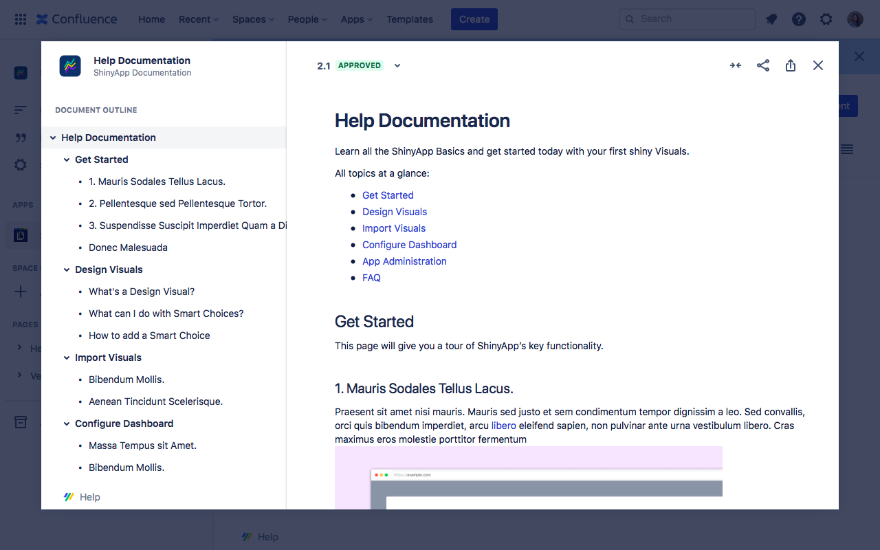This screenshot has width=880, height=550.
Task: Click the user profile avatar
Action: pyautogui.click(x=855, y=19)
